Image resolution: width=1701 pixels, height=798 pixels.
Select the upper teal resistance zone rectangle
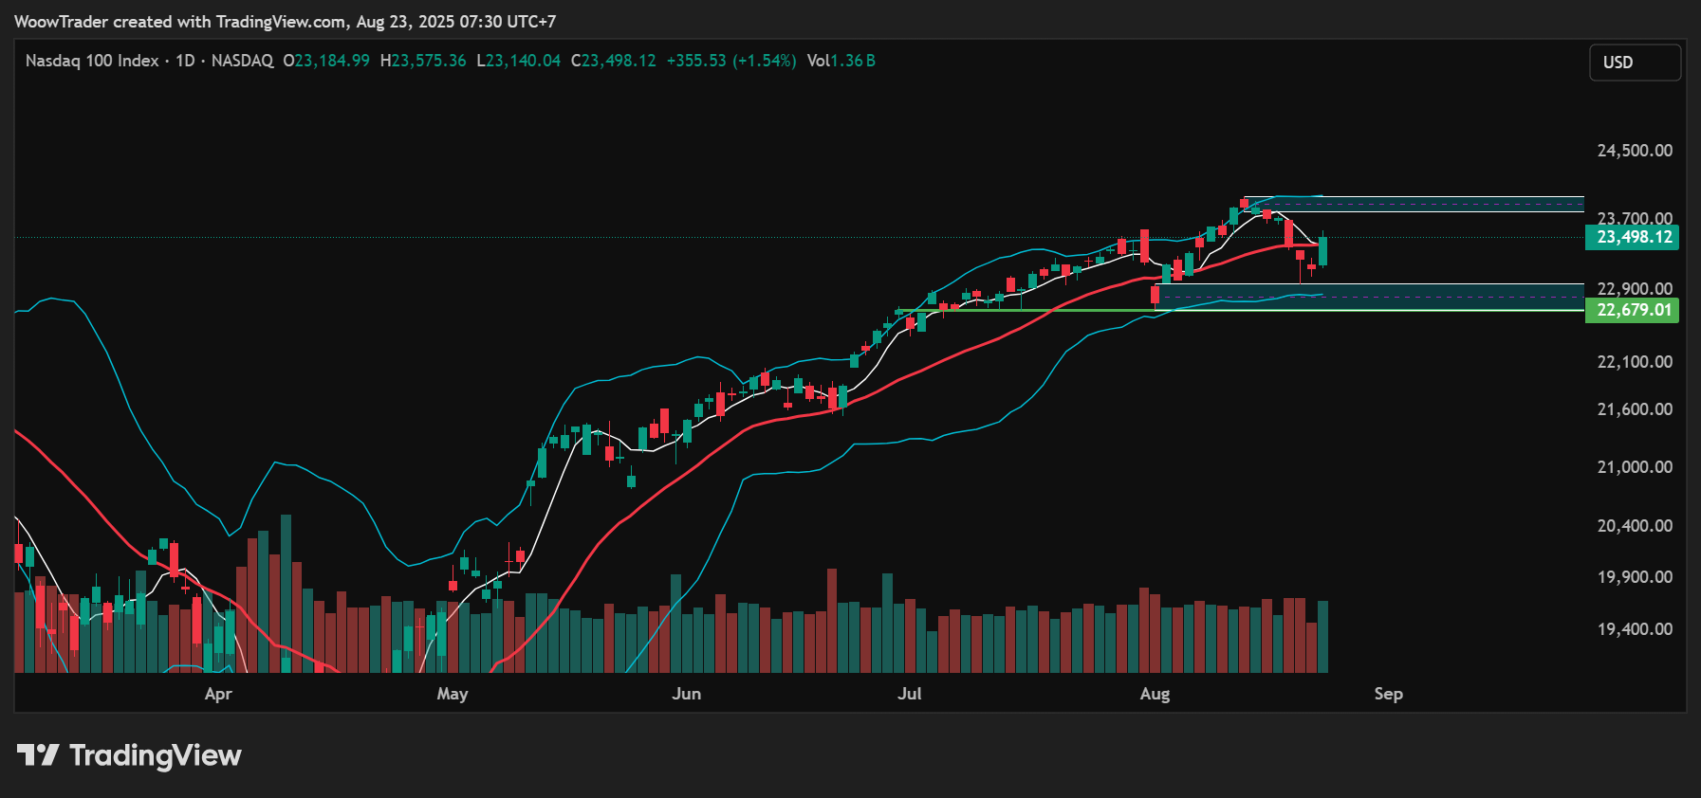click(x=1414, y=204)
